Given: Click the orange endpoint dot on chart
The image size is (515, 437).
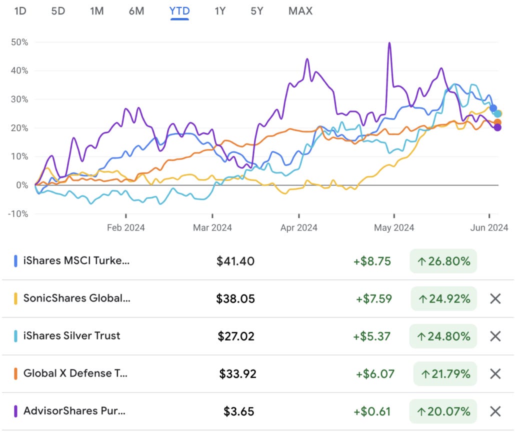Looking at the screenshot, I should click(x=497, y=122).
